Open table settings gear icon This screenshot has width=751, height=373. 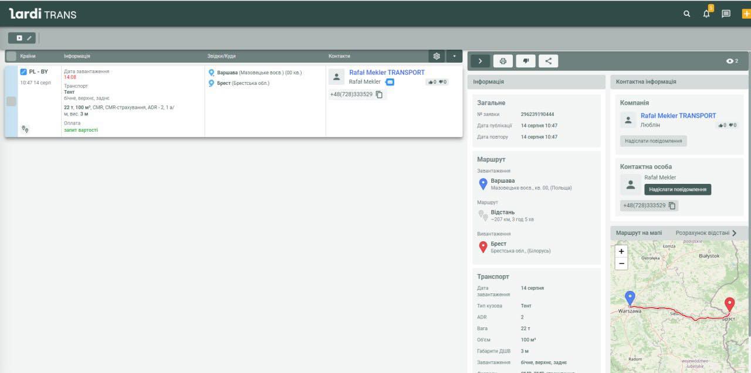point(437,56)
